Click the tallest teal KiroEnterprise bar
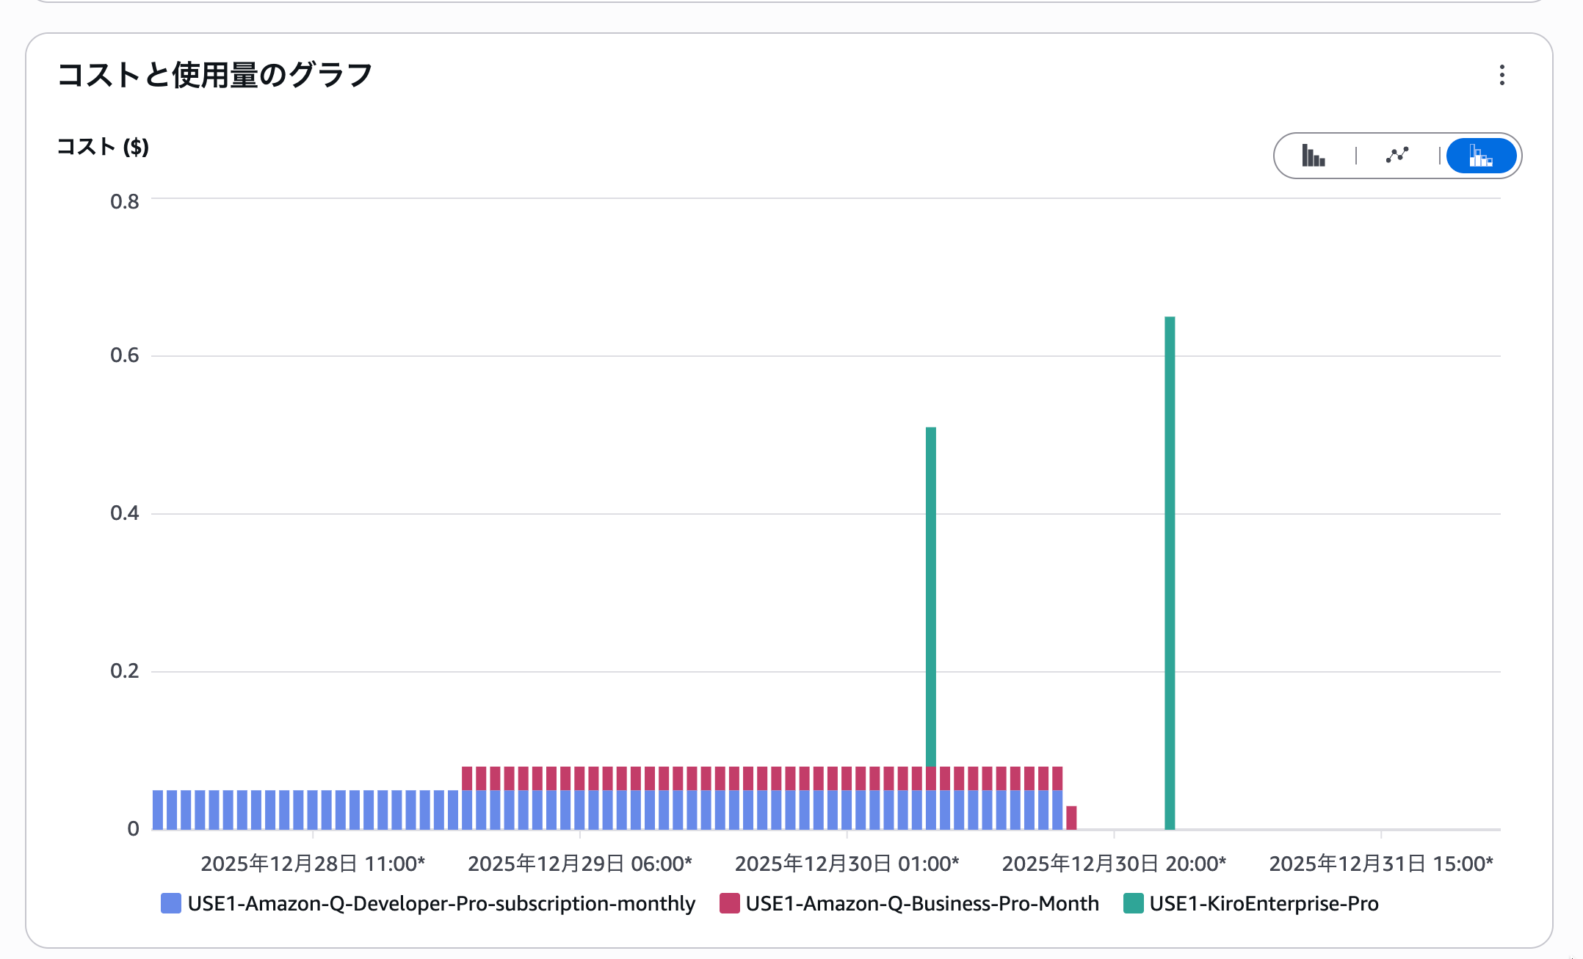Screen dimensions: 1583x959 tap(1170, 573)
